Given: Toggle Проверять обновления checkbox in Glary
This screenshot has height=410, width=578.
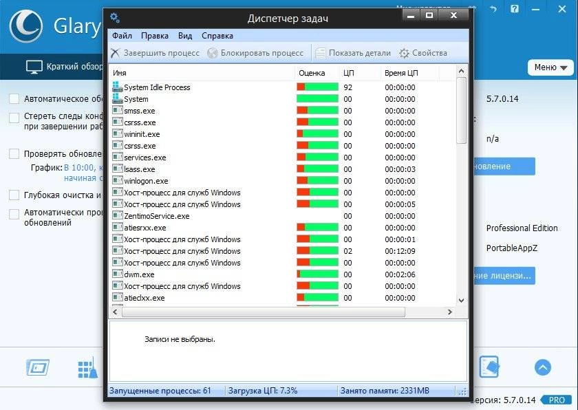Looking at the screenshot, I should (x=14, y=153).
